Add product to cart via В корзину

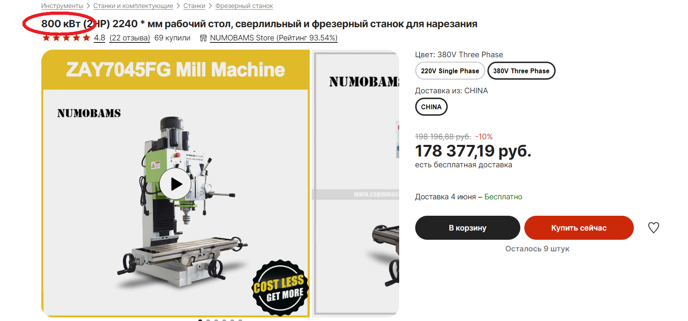click(x=468, y=228)
